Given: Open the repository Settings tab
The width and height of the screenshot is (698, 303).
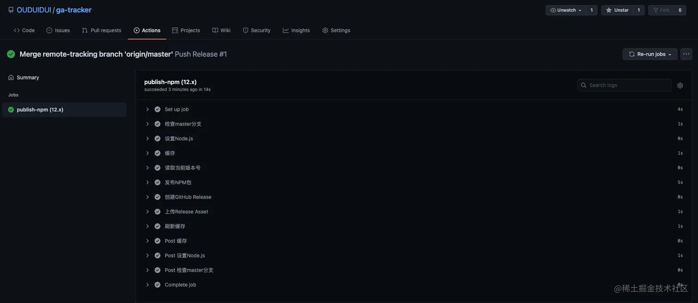Looking at the screenshot, I should tap(336, 30).
